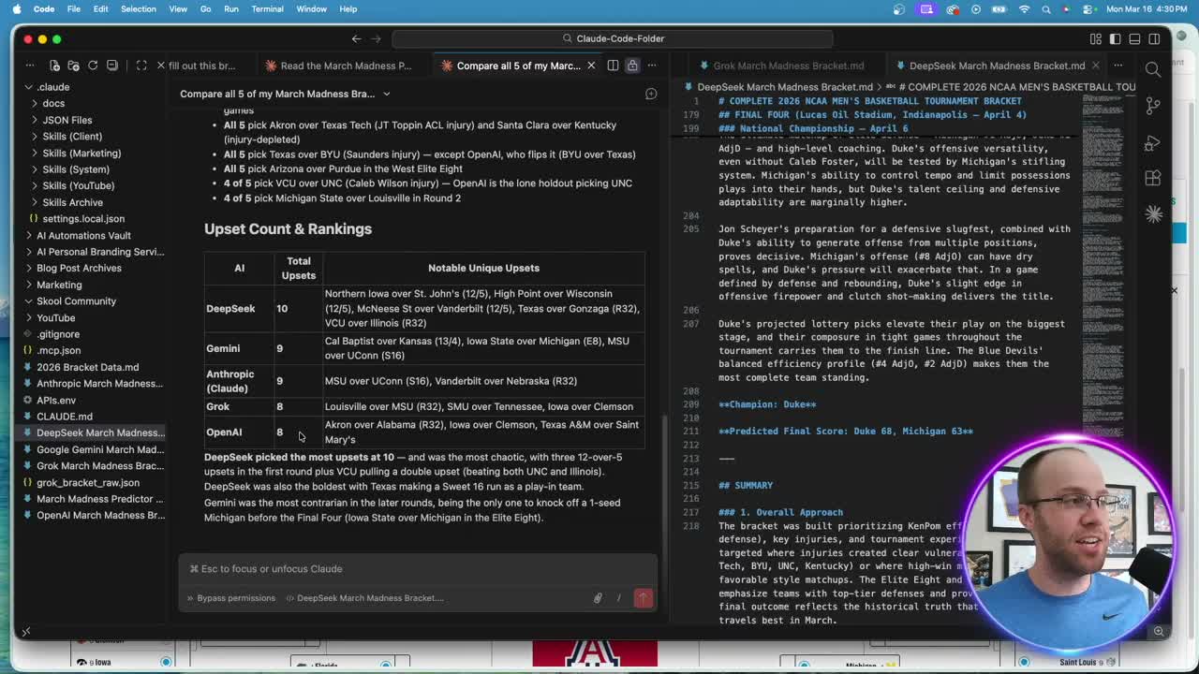The height and width of the screenshot is (674, 1199).
Task: Open the conversation title dropdown
Action: point(285,94)
